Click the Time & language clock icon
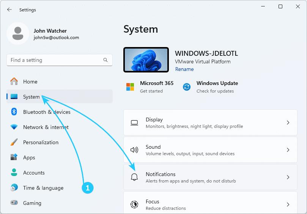Image resolution: width=307 pixels, height=214 pixels. [14, 188]
